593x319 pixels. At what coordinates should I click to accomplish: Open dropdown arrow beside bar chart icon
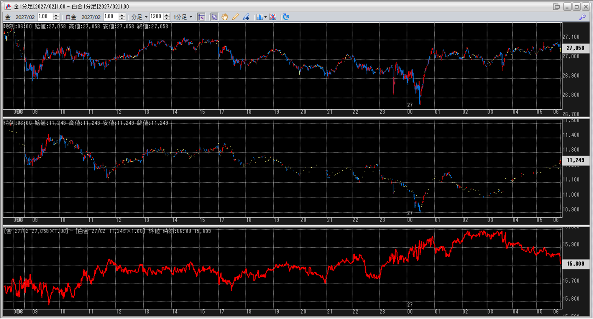(265, 17)
